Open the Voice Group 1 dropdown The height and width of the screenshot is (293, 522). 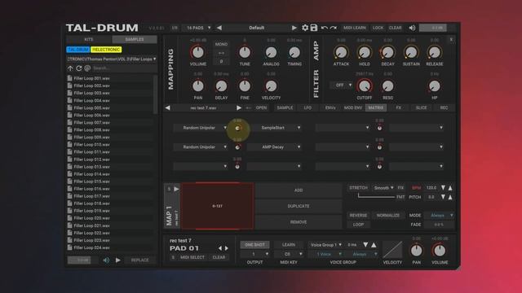pos(326,245)
